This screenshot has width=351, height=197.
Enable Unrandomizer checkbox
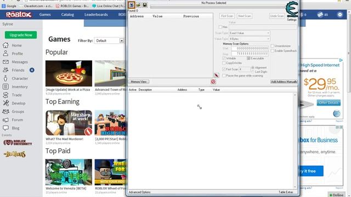coord(273,46)
